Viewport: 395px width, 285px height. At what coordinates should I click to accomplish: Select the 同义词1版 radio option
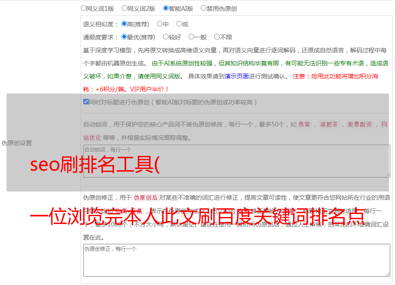(83, 8)
